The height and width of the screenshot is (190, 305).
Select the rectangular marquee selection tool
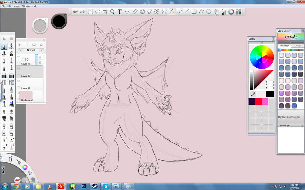tap(90, 12)
